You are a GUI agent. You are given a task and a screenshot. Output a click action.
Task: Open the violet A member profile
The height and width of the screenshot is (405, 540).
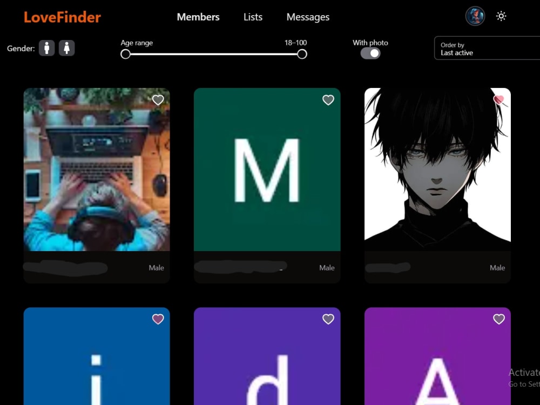[437, 356]
